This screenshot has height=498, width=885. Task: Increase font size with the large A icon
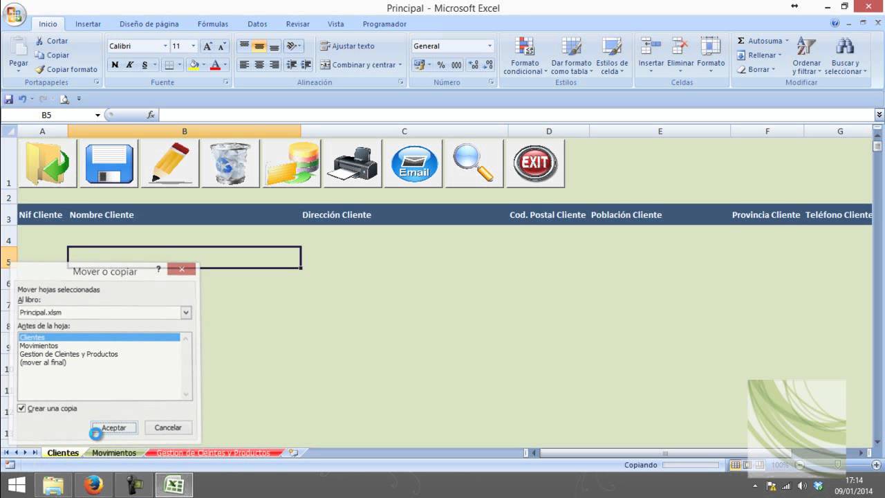click(207, 46)
